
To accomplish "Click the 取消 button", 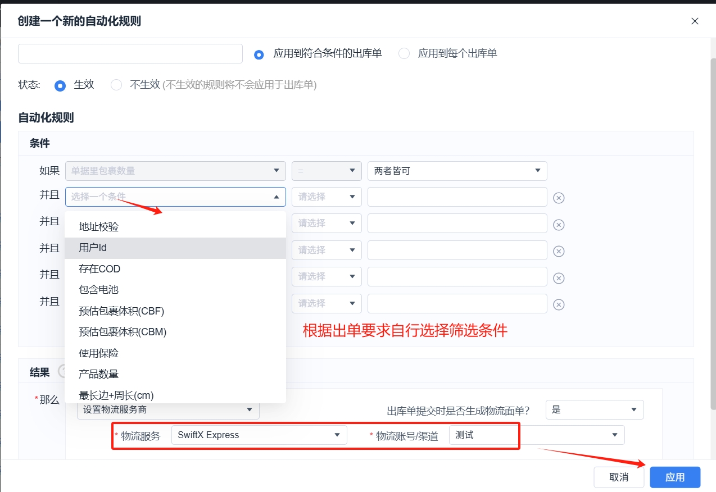I will (x=618, y=477).
